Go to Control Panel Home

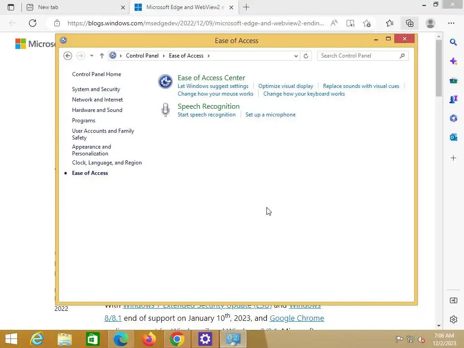[x=97, y=74]
